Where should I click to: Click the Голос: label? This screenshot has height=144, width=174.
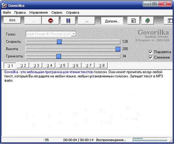11,34
